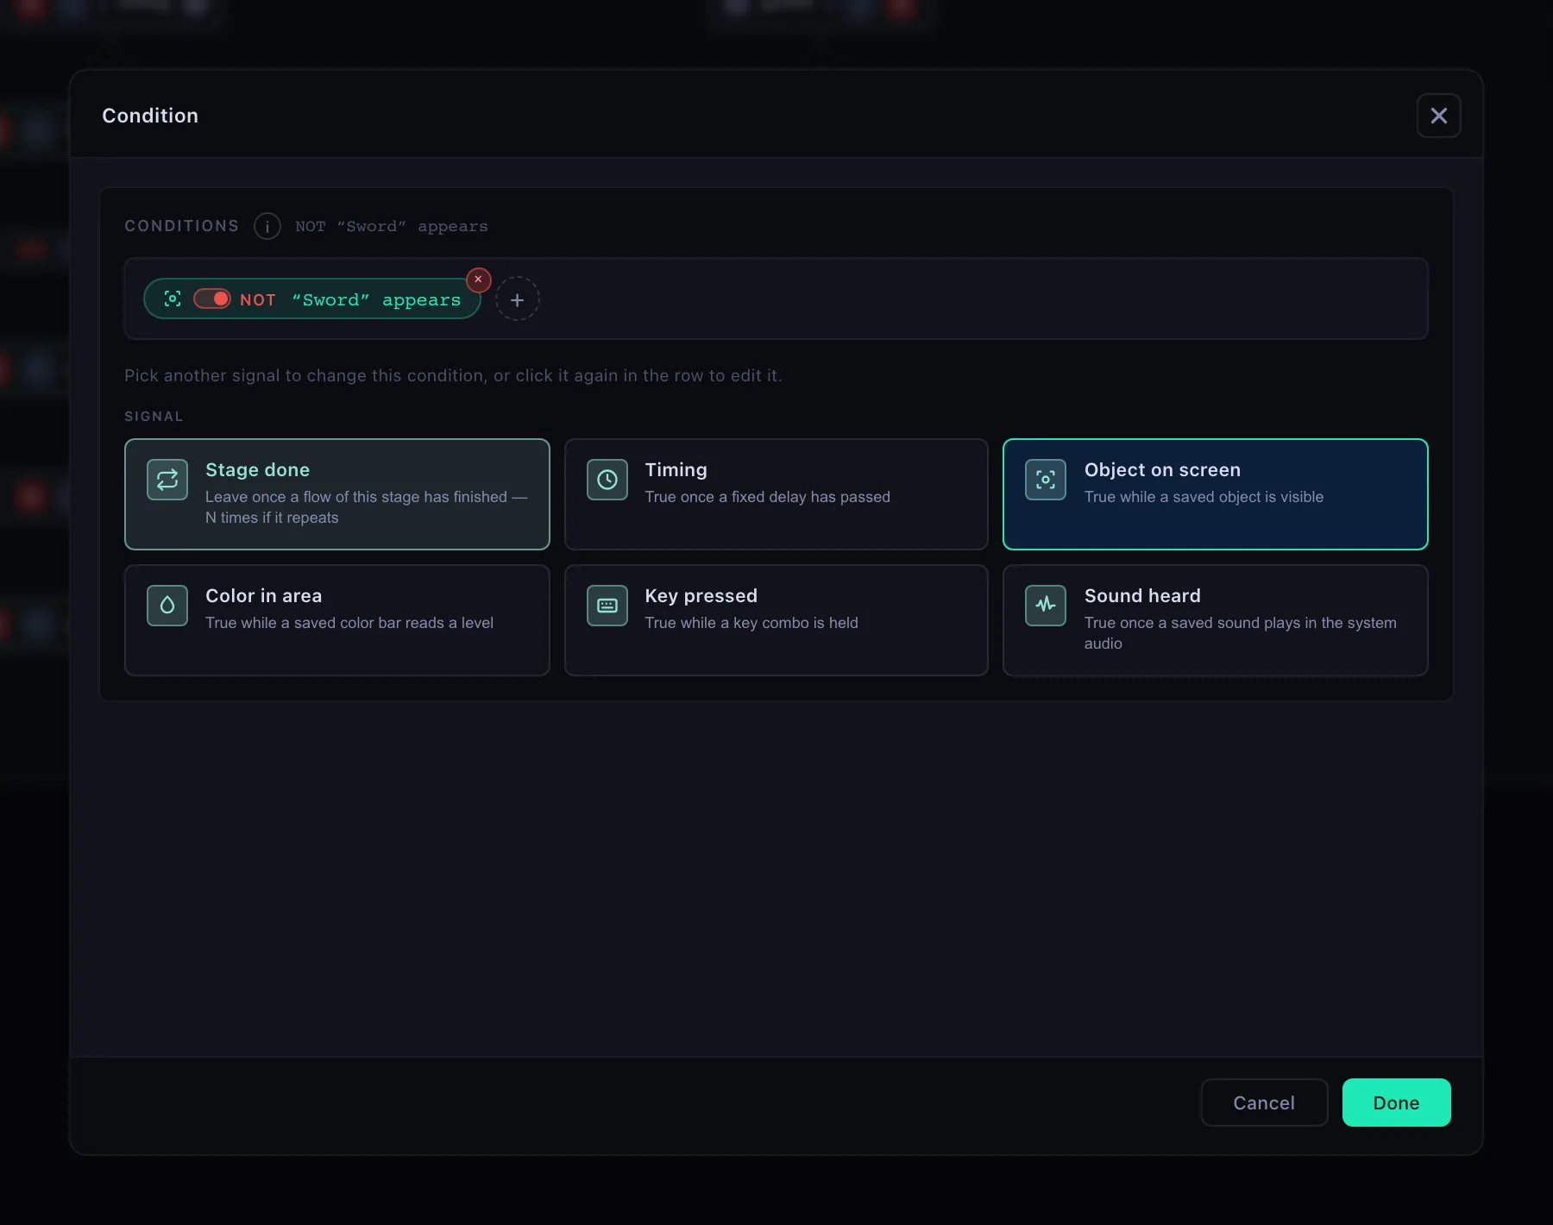Click the clock icon for Timing

tap(607, 480)
